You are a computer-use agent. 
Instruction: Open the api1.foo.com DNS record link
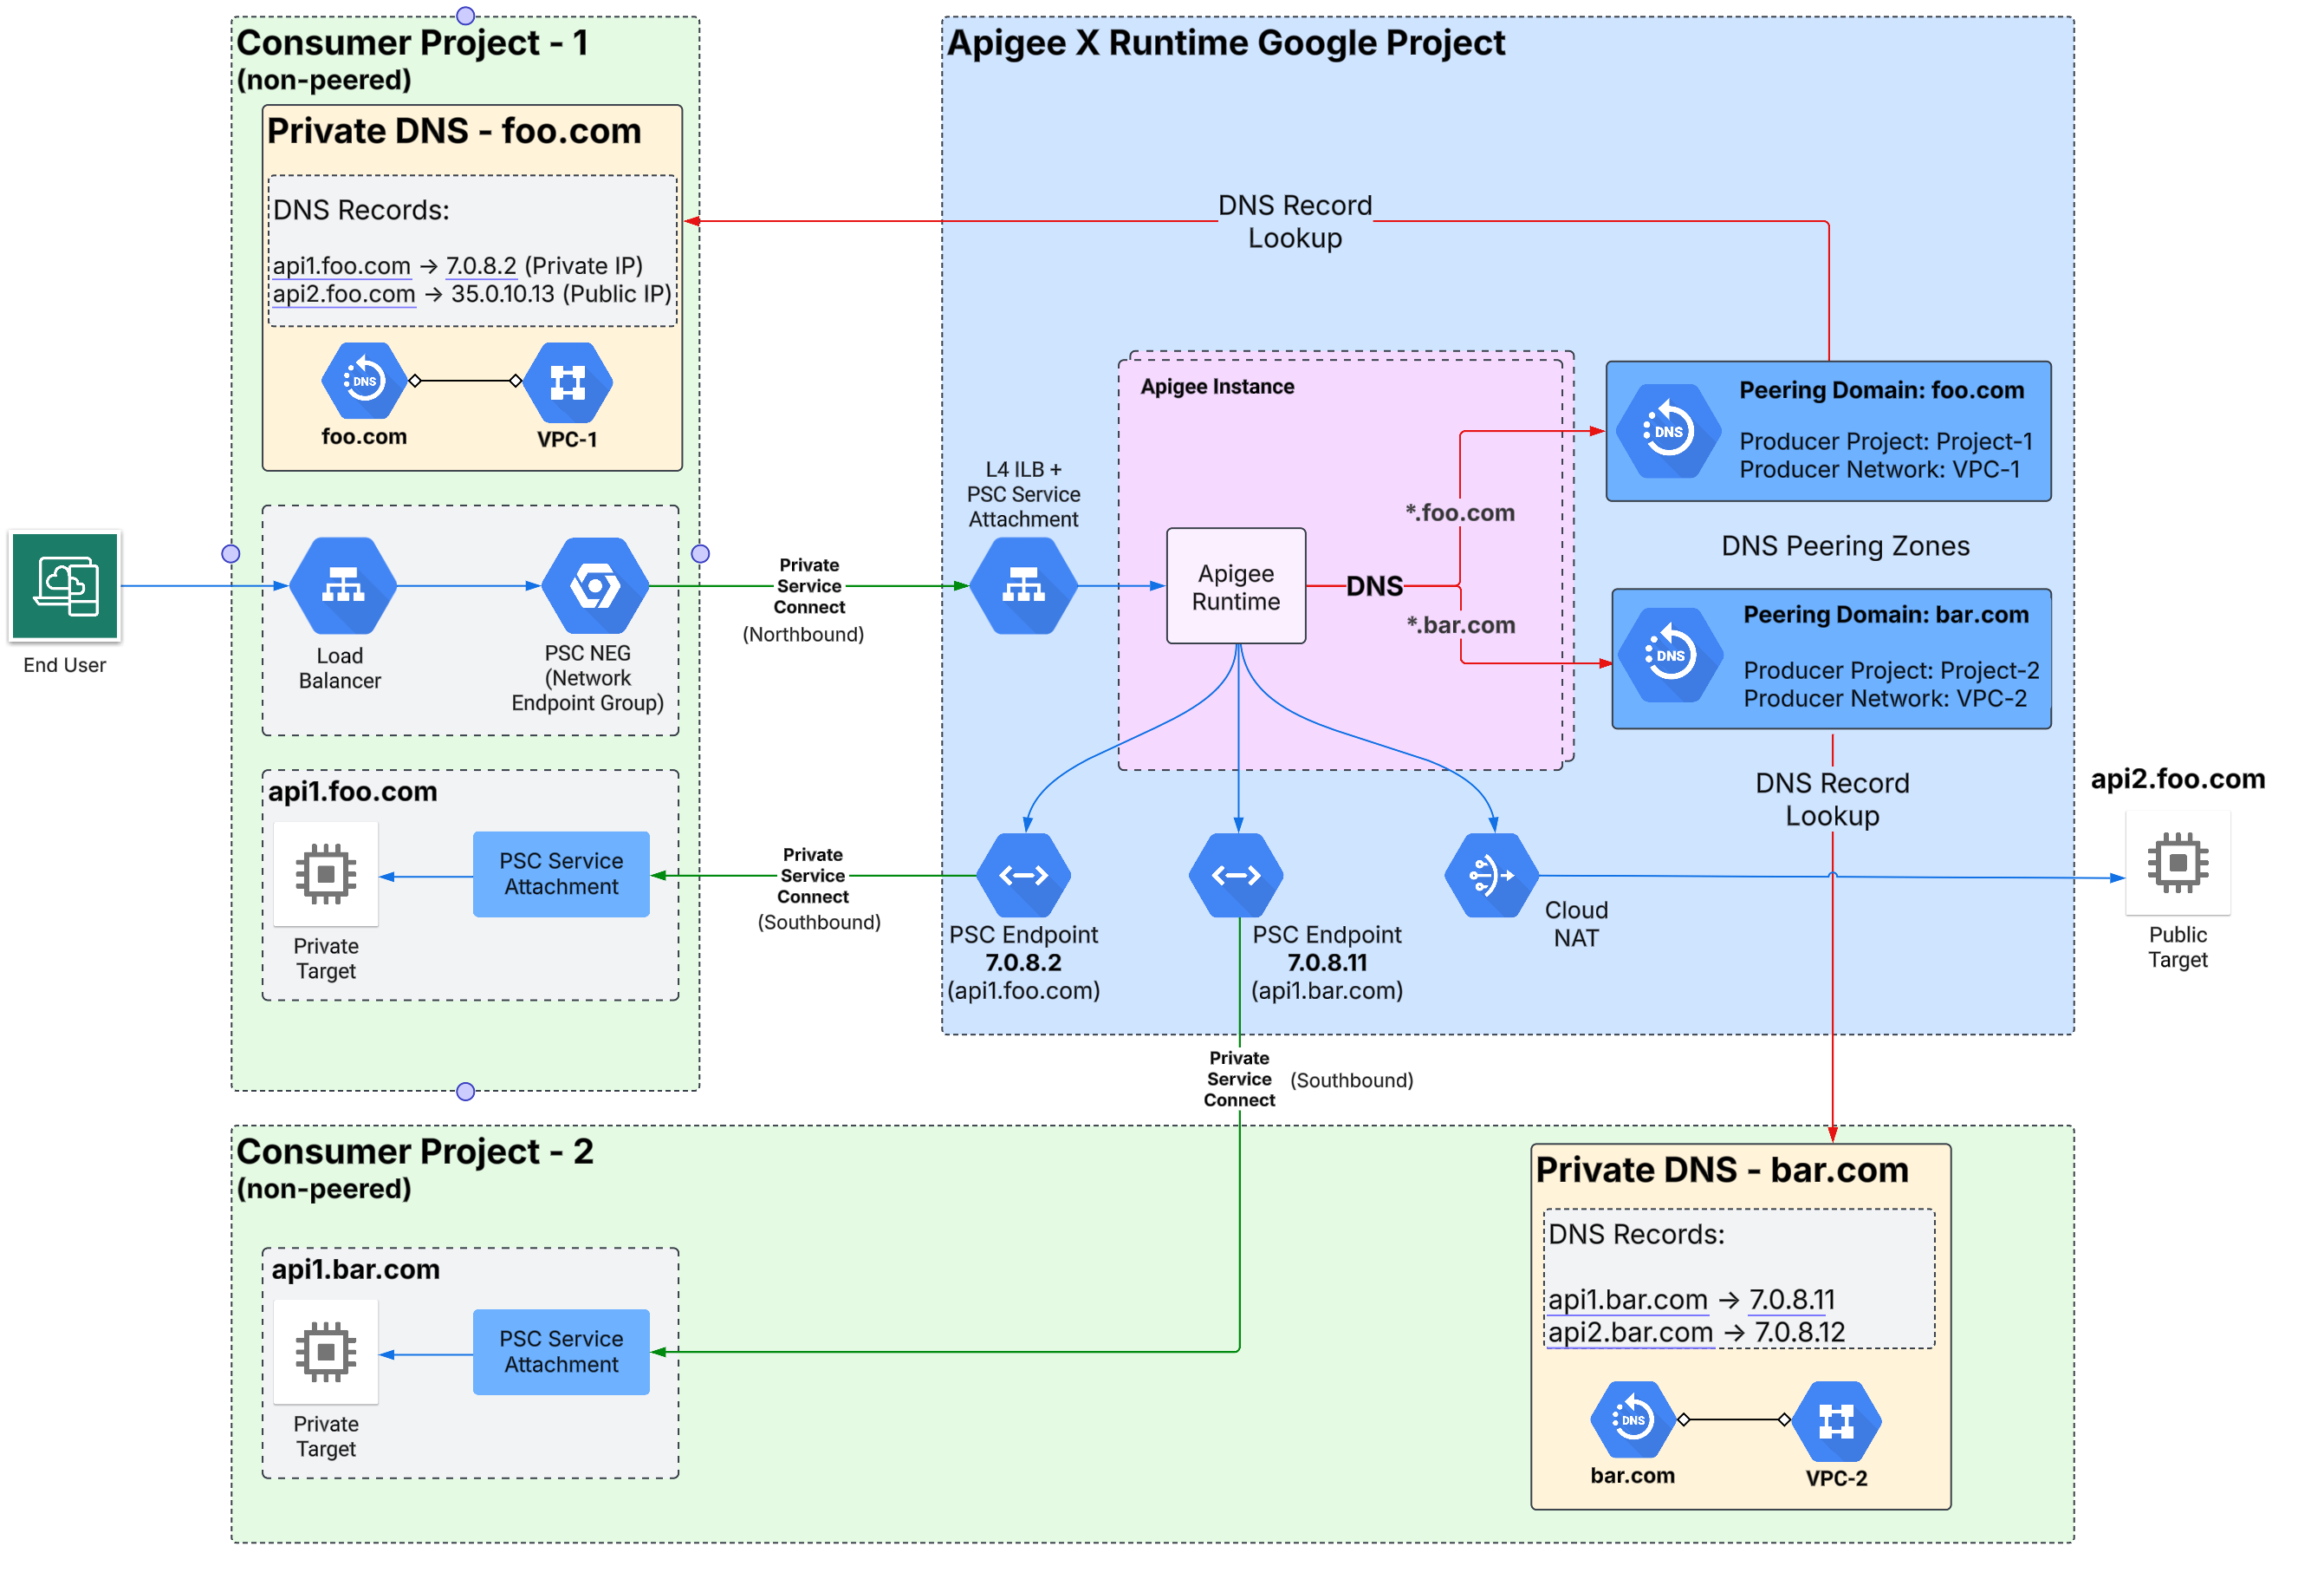pos(341,266)
